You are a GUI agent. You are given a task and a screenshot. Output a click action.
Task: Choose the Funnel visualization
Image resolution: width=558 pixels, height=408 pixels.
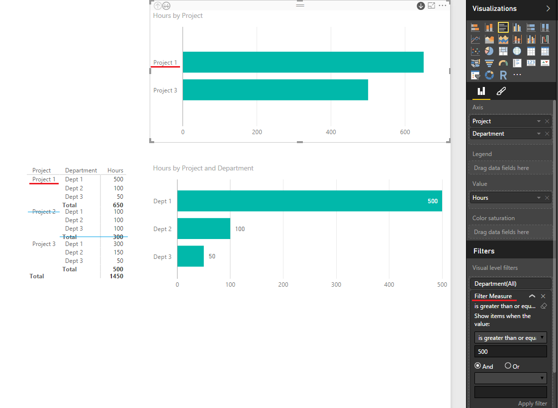pyautogui.click(x=489, y=63)
